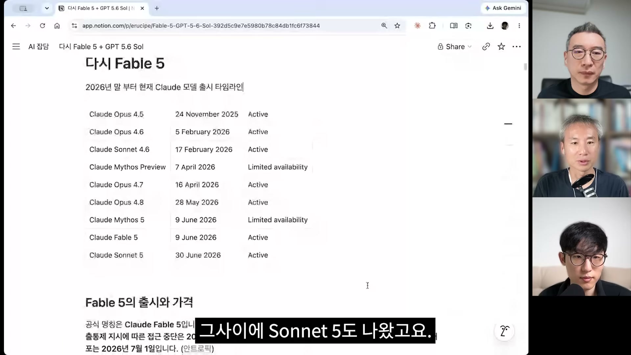
Task: Click the Ask Gemini button
Action: pyautogui.click(x=503, y=8)
